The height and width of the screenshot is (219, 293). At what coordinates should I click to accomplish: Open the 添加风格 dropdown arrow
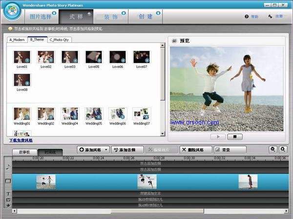[106, 150]
